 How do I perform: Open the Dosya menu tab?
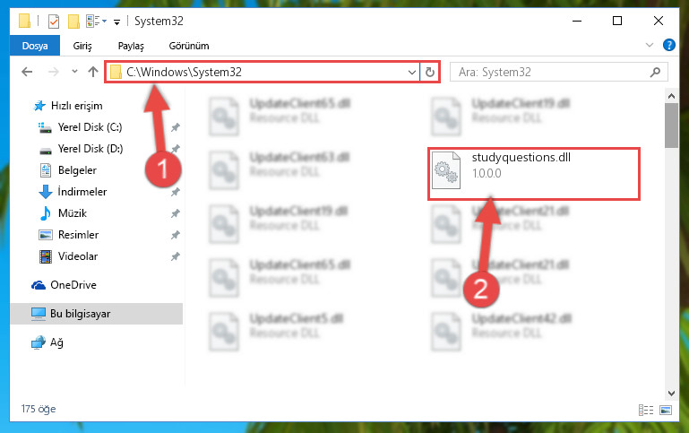[35, 46]
